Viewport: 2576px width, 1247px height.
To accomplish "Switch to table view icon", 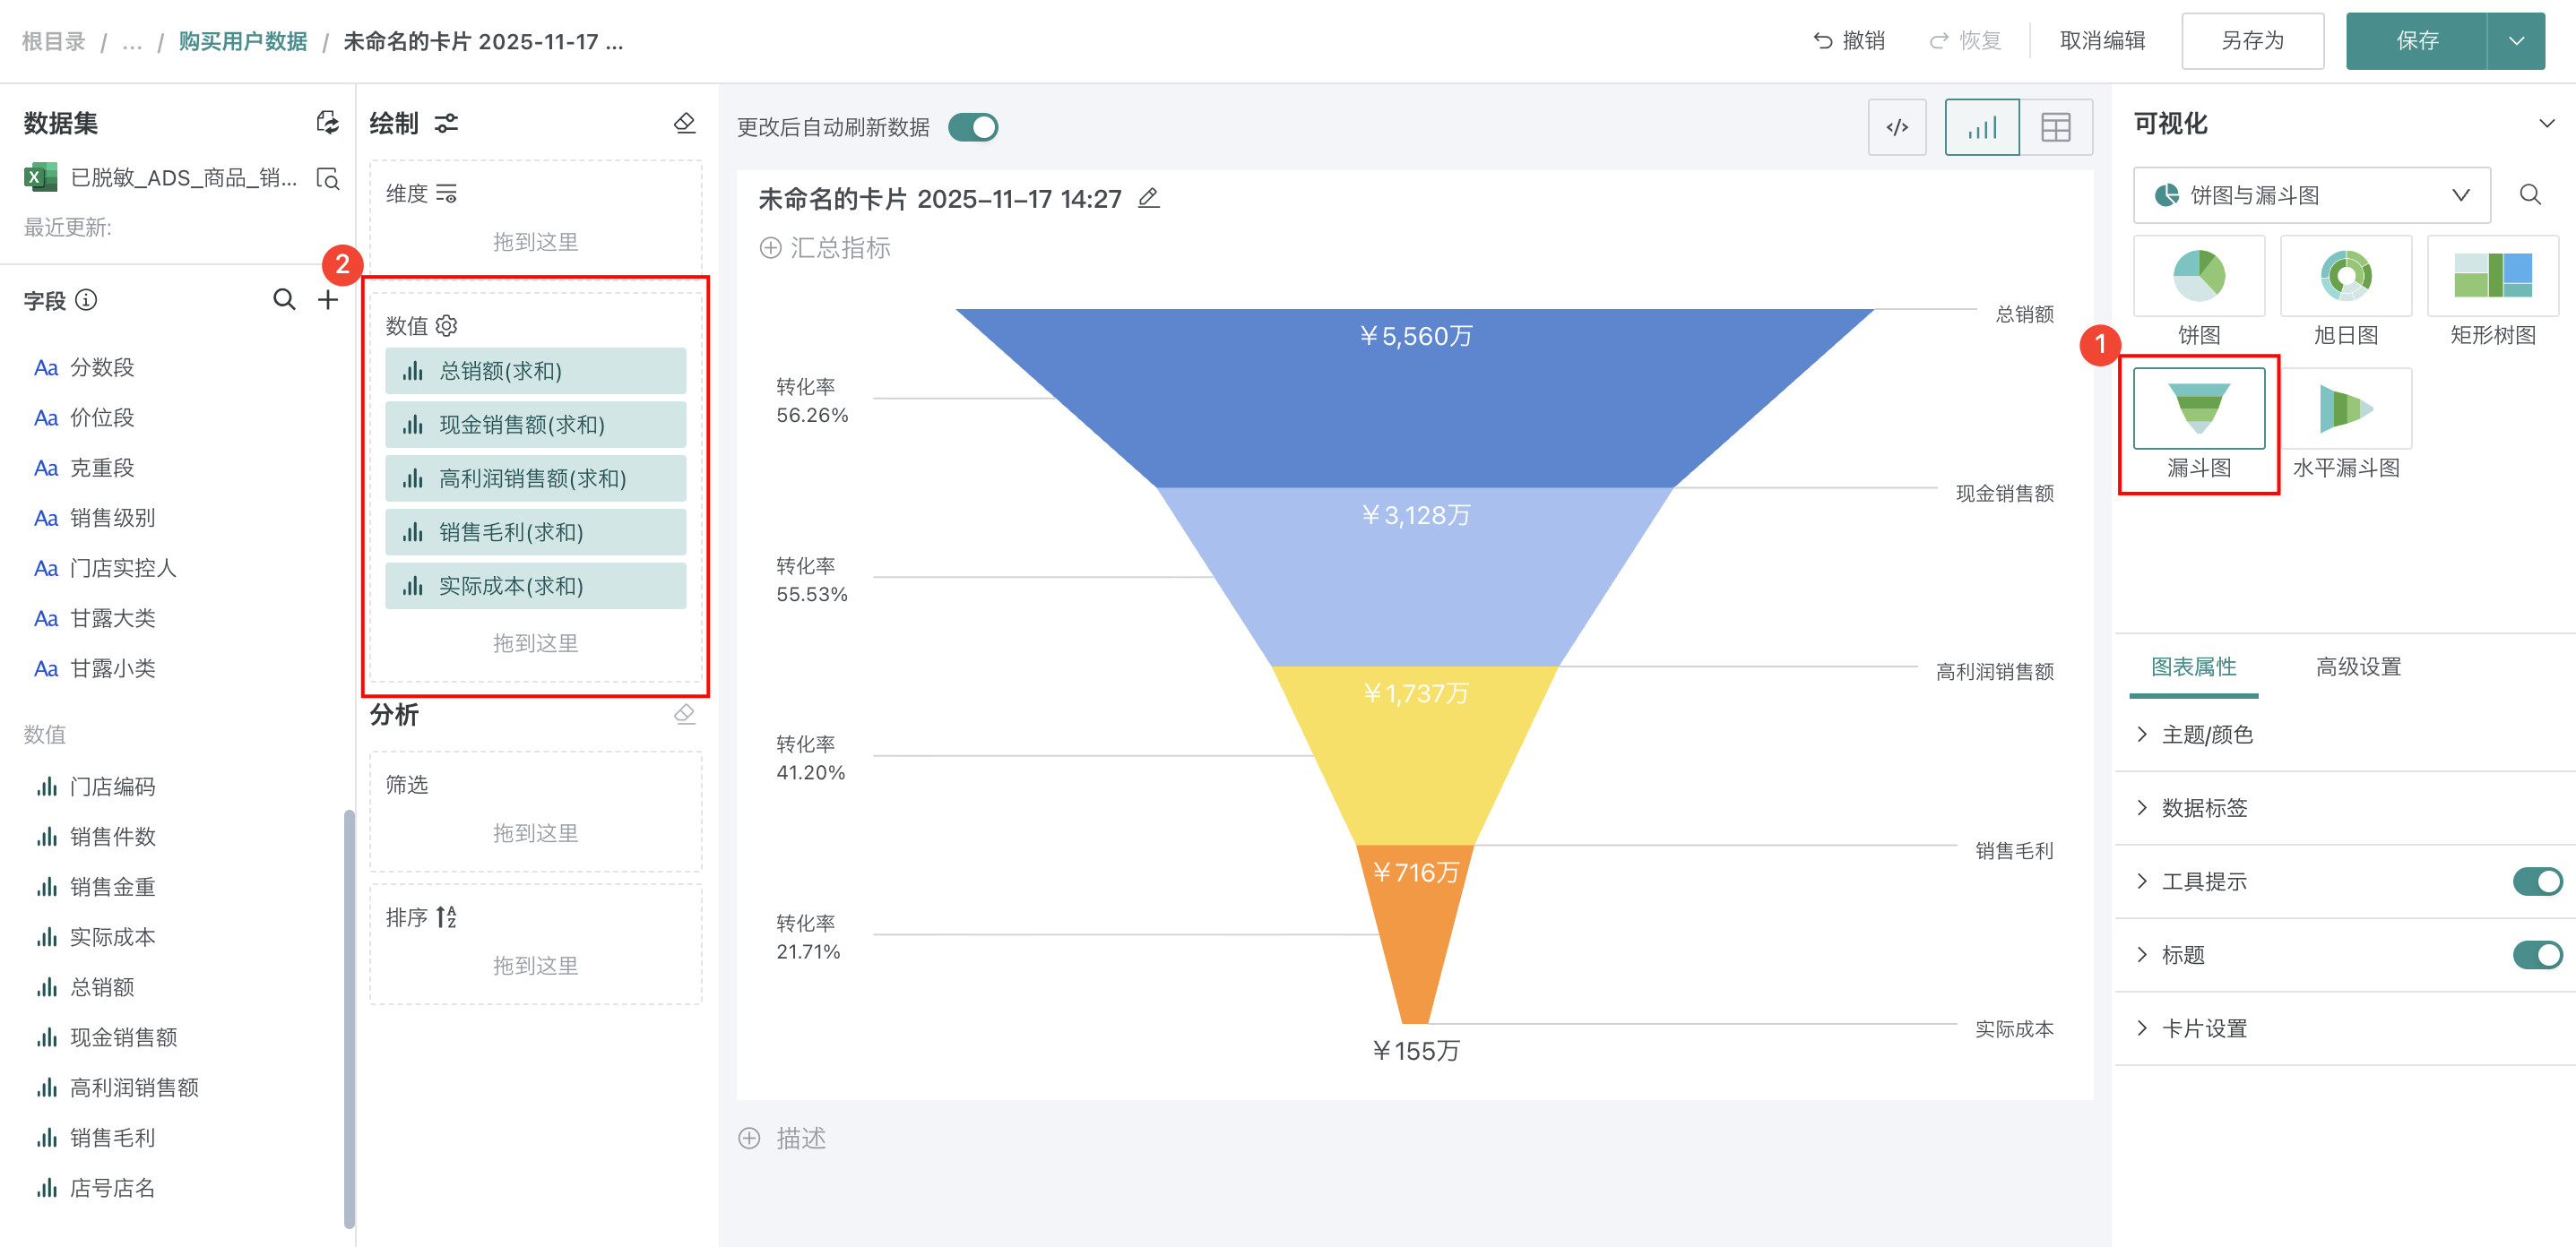I will (x=2055, y=127).
